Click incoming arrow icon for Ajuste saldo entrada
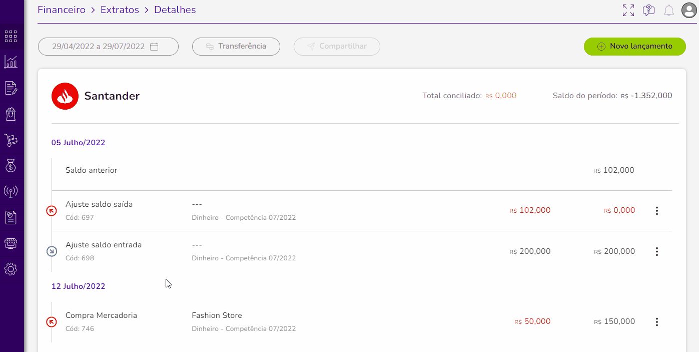Screen dimensions: 699x352 click(52, 251)
